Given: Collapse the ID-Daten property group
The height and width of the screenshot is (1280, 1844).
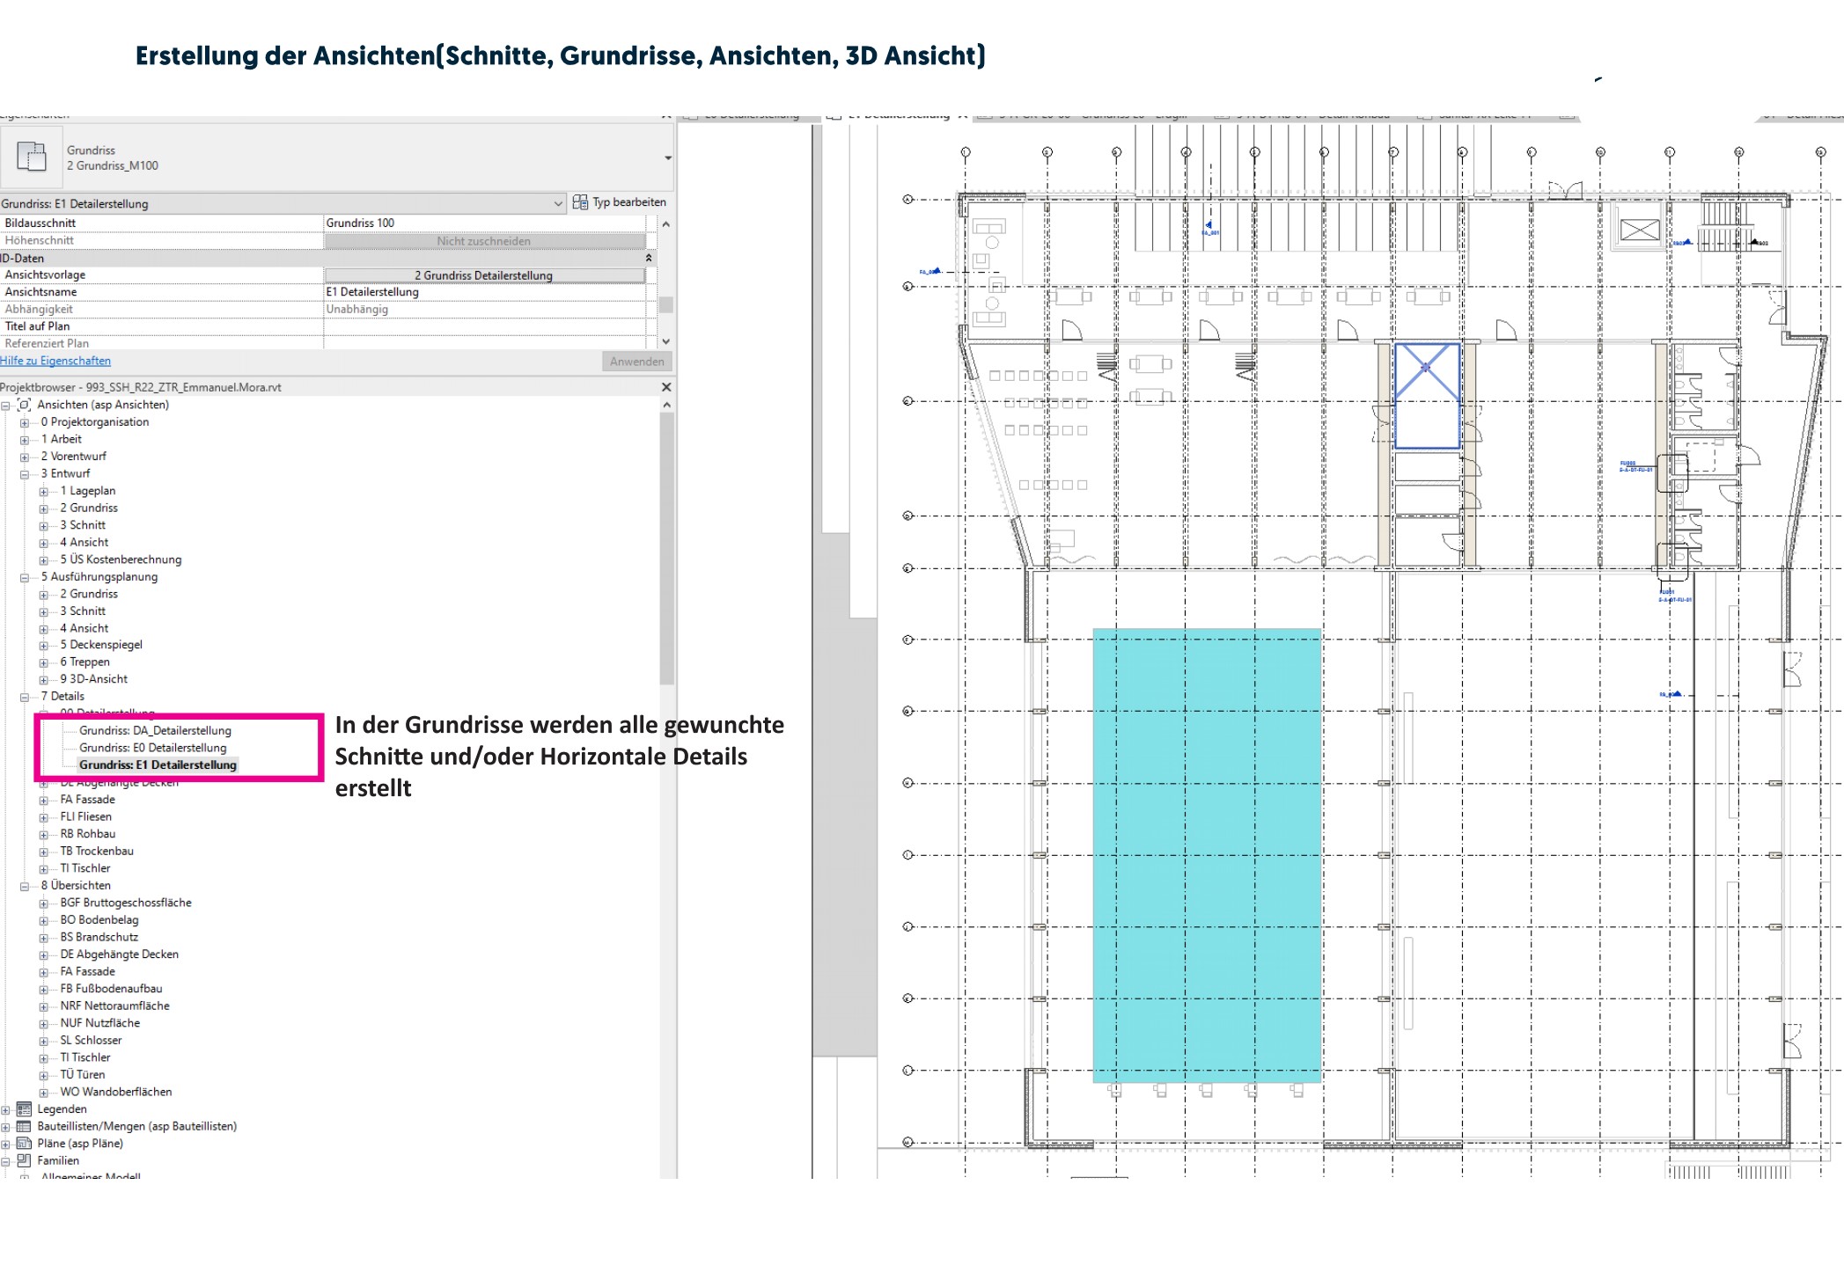Looking at the screenshot, I should click(x=649, y=258).
